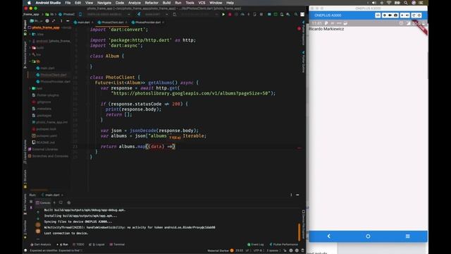Open Run panel options menu icon
This screenshot has height=254, width=451.
(x=291, y=195)
